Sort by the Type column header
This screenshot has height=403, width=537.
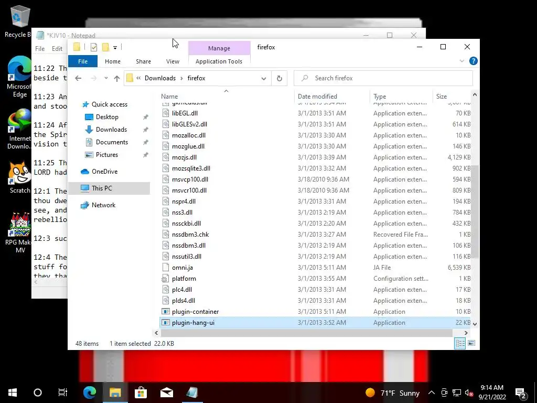tap(401, 97)
